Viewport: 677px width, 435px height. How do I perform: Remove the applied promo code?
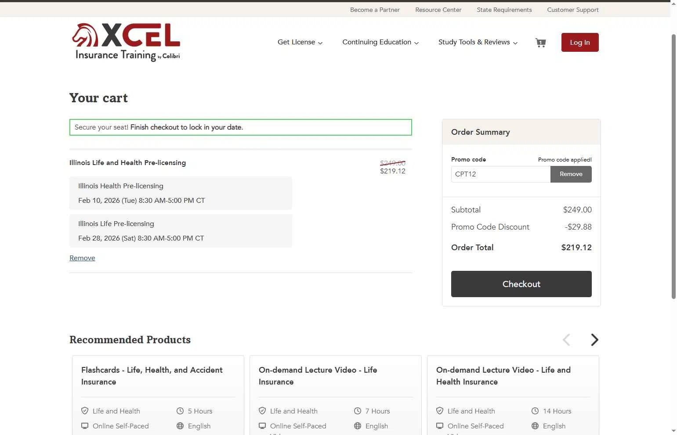click(571, 174)
